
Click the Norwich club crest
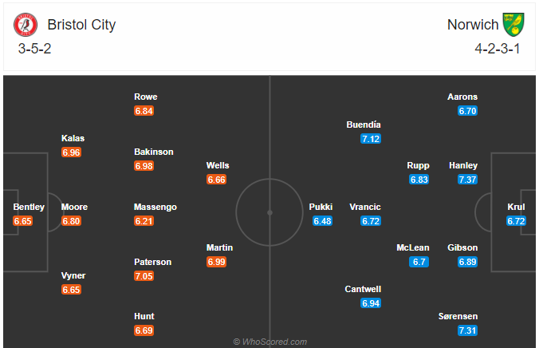point(513,25)
